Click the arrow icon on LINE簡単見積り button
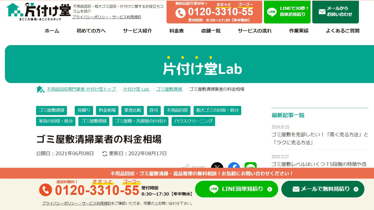The height and width of the screenshot is (210, 374). [270, 189]
